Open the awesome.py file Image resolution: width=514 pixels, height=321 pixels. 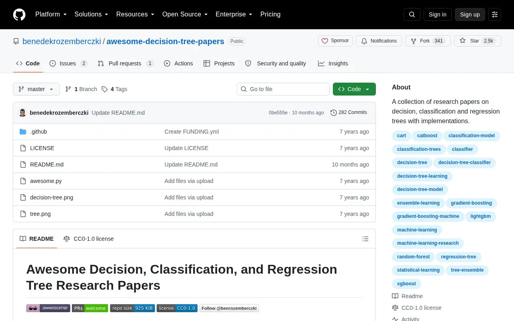46,181
